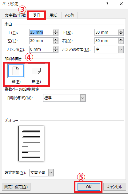Increase the 左(L) margin with up arrow
The width and height of the screenshot is (128, 194).
(56, 39)
